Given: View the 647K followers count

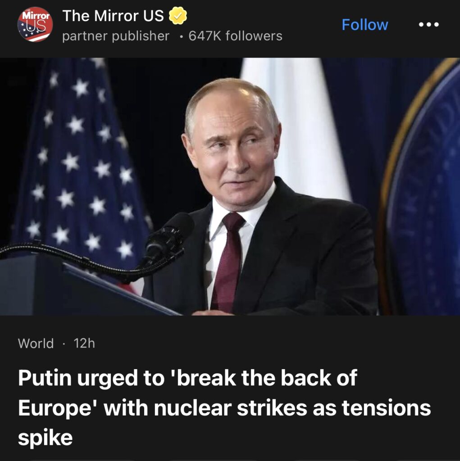Looking at the screenshot, I should pyautogui.click(x=235, y=36).
